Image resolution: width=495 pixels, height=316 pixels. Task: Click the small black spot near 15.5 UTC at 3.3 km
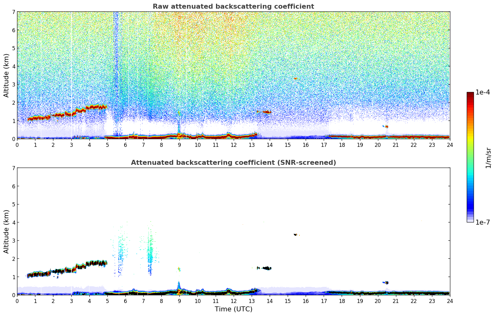(295, 235)
